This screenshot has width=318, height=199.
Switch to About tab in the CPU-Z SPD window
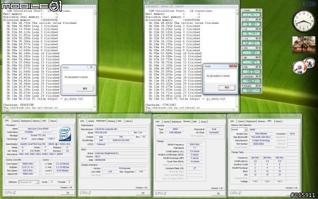coord(278,121)
